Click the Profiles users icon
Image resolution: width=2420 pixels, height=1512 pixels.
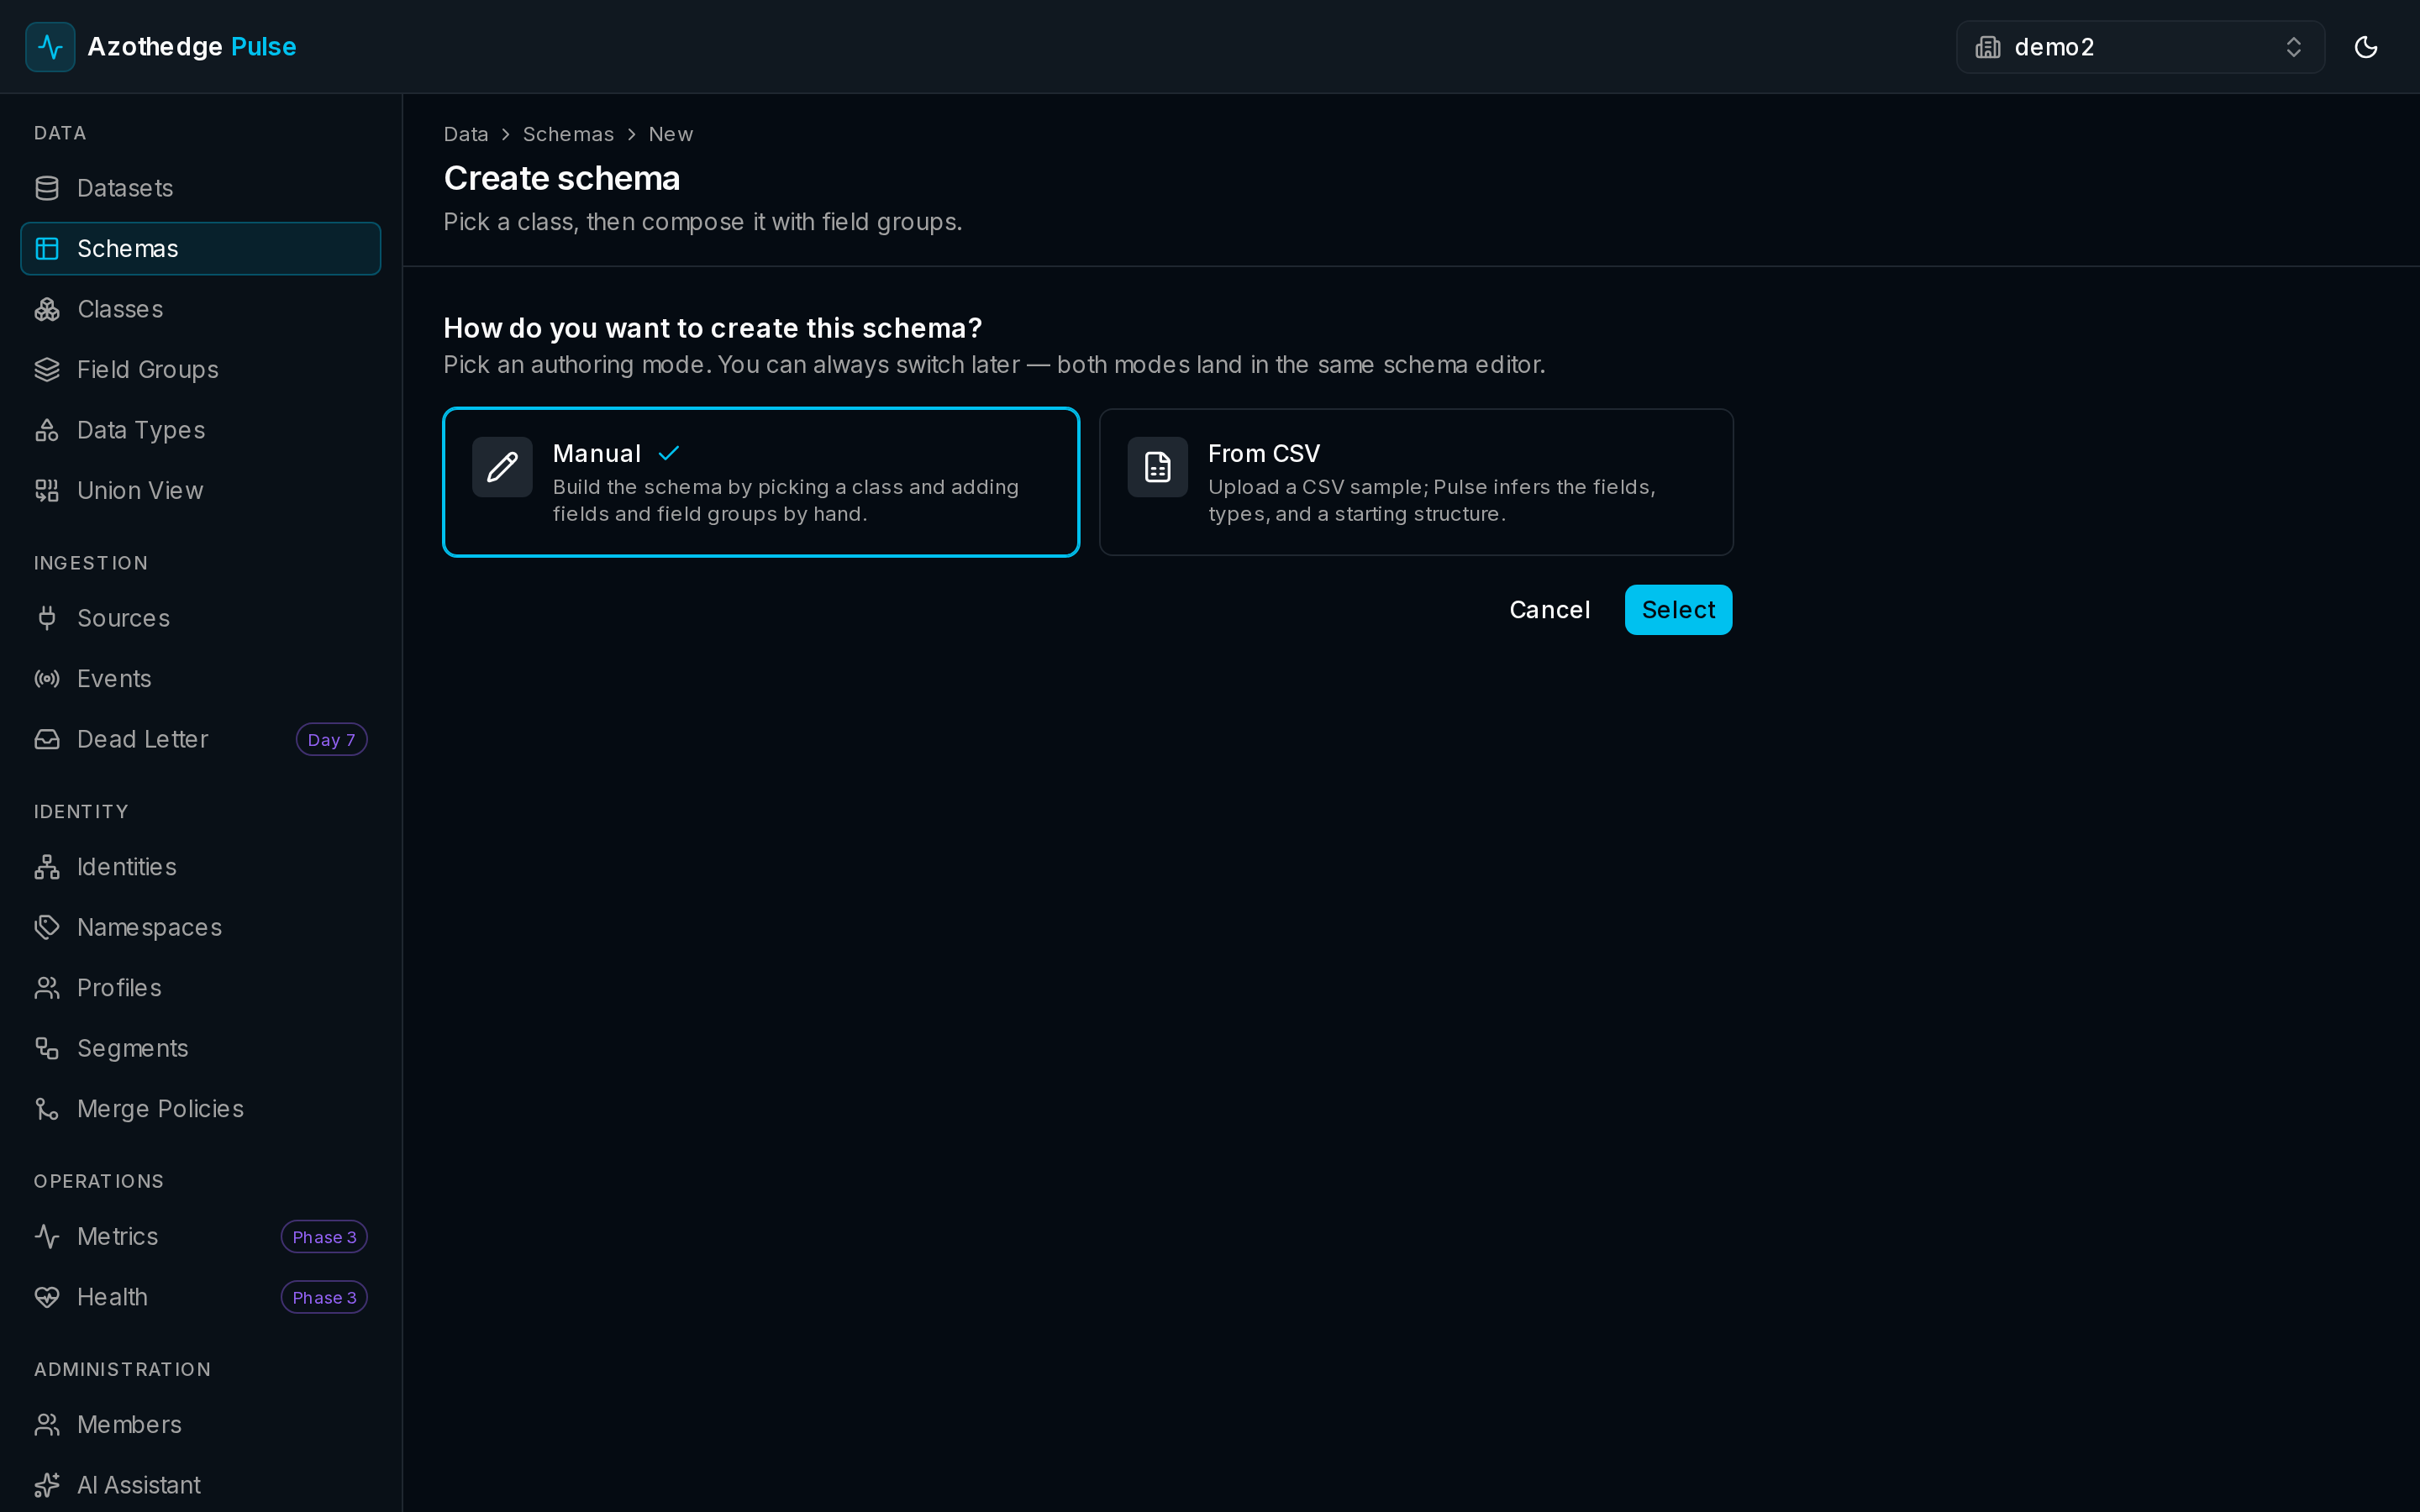[x=47, y=988]
